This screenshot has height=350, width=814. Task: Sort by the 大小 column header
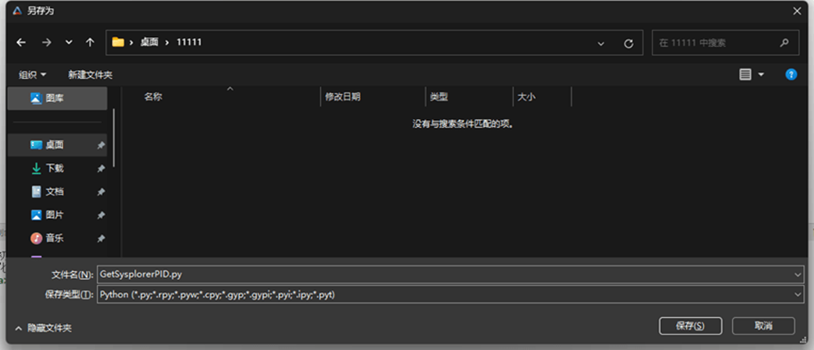[526, 97]
